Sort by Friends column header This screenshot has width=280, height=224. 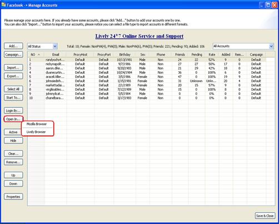[180, 54]
